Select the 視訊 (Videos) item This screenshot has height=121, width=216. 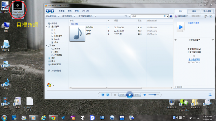pyautogui.click(x=52, y=58)
